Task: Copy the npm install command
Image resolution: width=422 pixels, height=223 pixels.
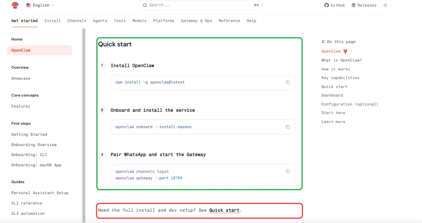Action: (x=288, y=82)
